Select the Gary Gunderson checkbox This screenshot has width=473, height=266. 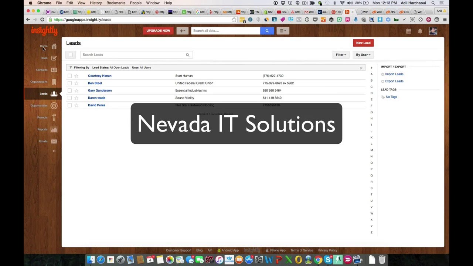tap(69, 91)
